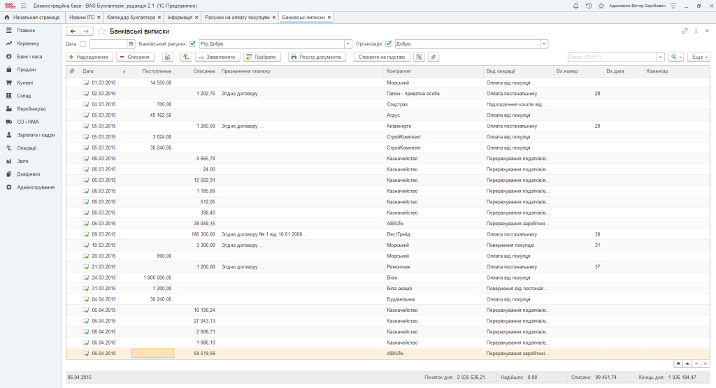Open Зарплата і кадри sidebar section

point(36,135)
